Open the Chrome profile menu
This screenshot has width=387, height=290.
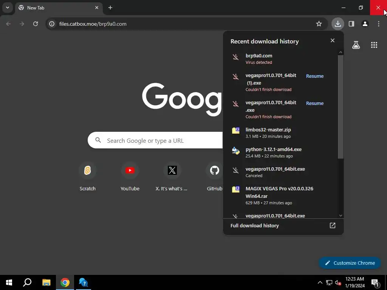pos(365,24)
